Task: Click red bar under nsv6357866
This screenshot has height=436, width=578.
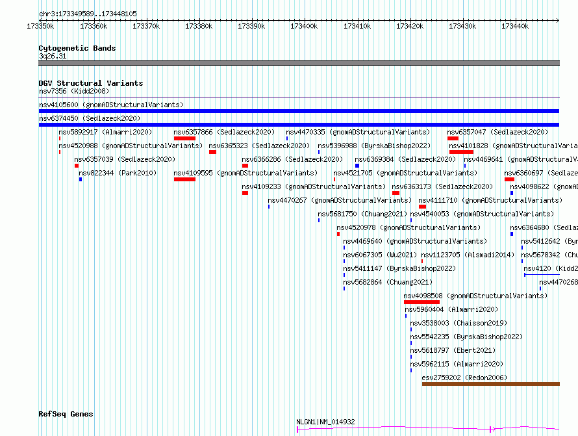Action: (x=184, y=138)
